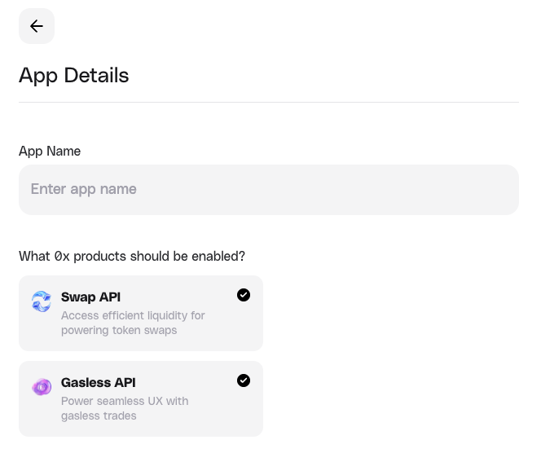Click the 'powering token swaps' text line
Image resolution: width=541 pixels, height=475 pixels.
[119, 330]
